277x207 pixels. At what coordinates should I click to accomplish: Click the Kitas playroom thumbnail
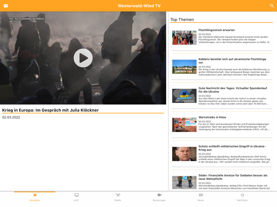click(x=184, y=125)
